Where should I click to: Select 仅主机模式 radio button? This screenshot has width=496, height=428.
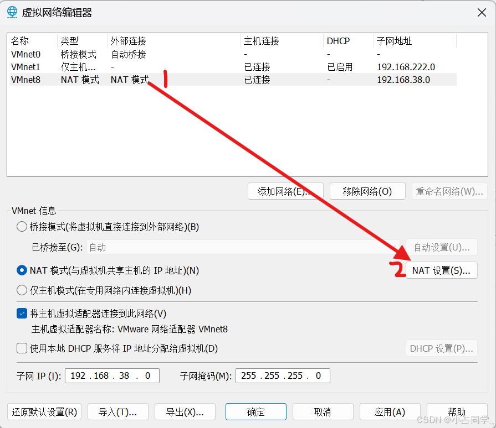click(x=22, y=290)
